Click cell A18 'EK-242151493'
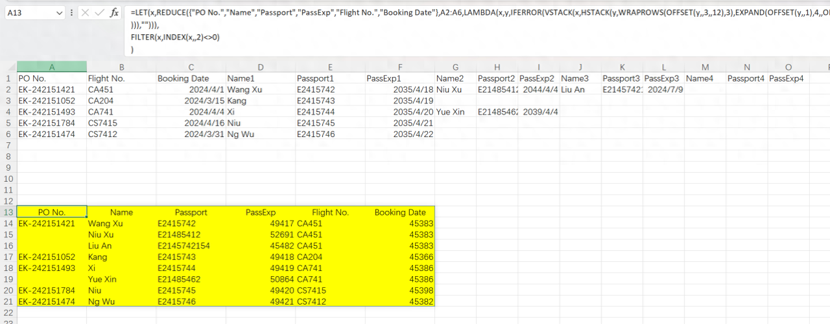This screenshot has width=830, height=324. [51, 268]
